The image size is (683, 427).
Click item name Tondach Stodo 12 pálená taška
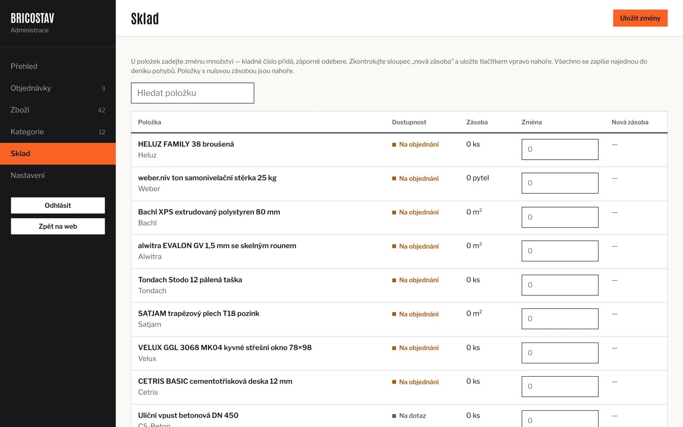(190, 280)
